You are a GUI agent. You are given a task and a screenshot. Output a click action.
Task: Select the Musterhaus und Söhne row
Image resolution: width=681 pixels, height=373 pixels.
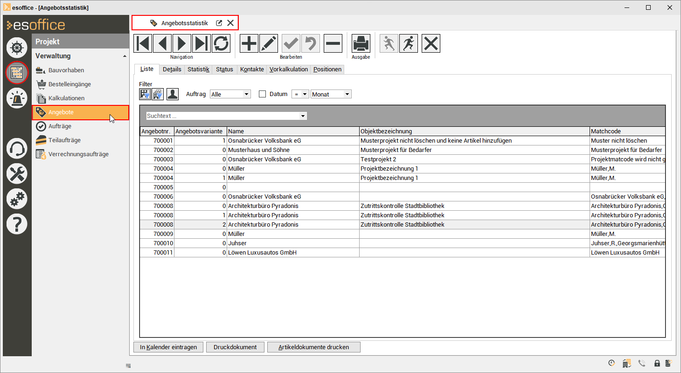point(403,150)
